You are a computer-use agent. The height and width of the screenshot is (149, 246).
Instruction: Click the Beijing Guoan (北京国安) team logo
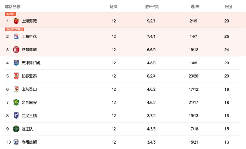pyautogui.click(x=16, y=103)
